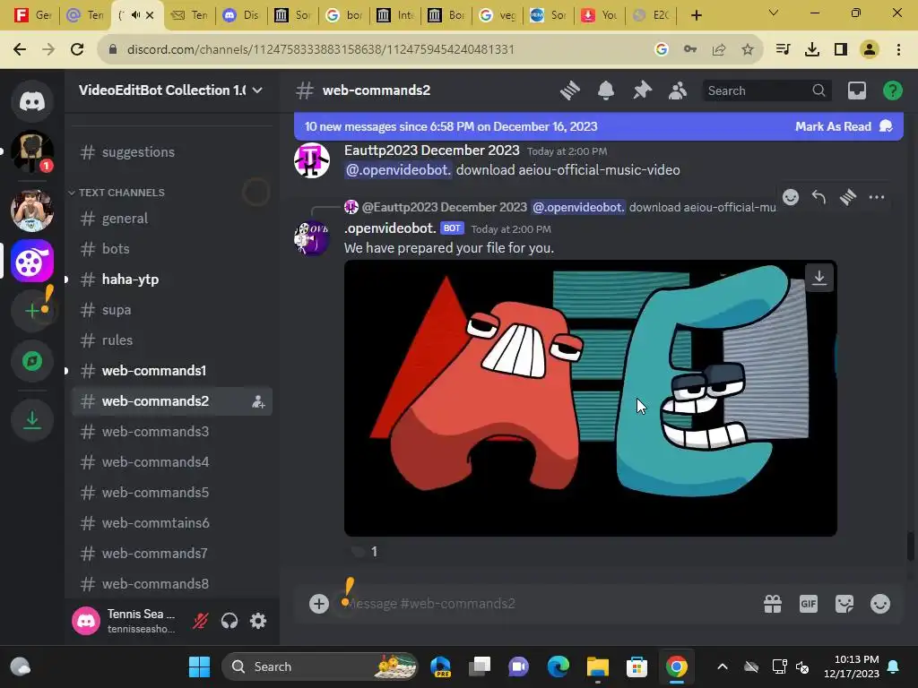Screen dimensions: 918x688
Task: Open the web-commtains6 channel
Action: click(171, 522)
